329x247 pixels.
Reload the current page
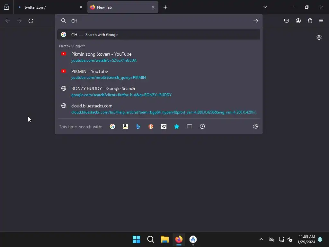pos(31,21)
